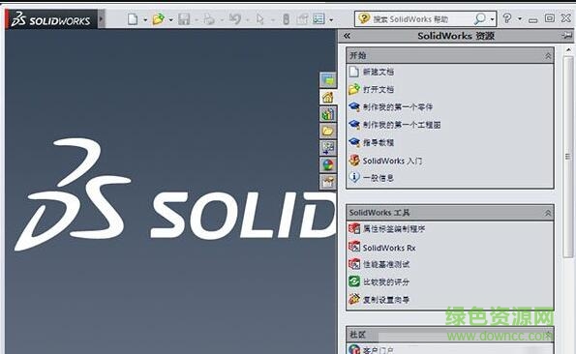This screenshot has height=354, width=576.
Task: Open the topmost task pane tab above home
Action: (327, 80)
